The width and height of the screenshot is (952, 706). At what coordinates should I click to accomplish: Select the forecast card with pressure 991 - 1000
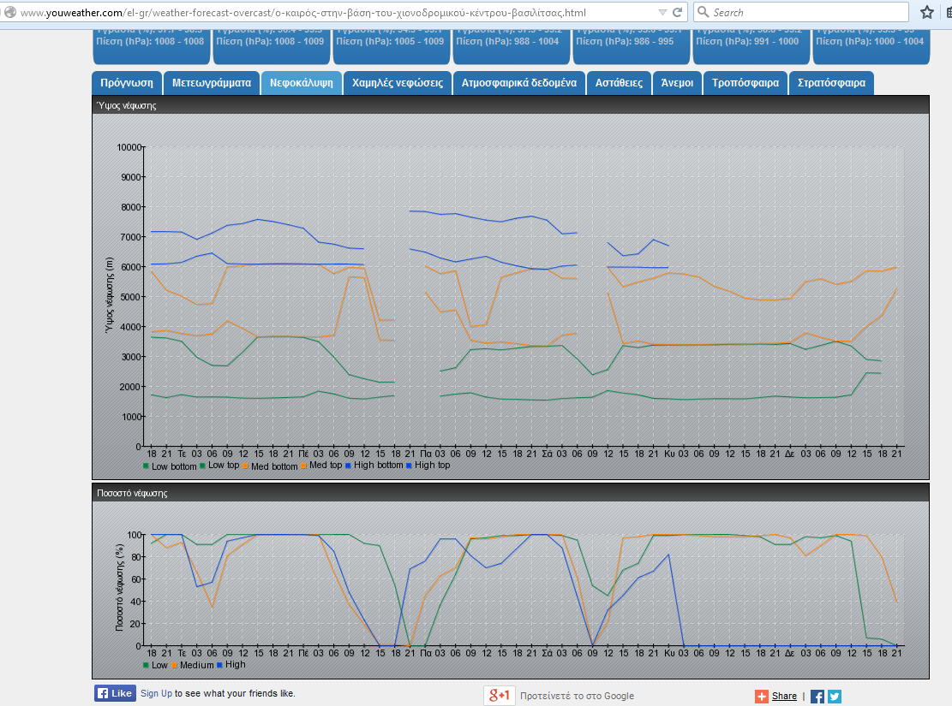[751, 47]
